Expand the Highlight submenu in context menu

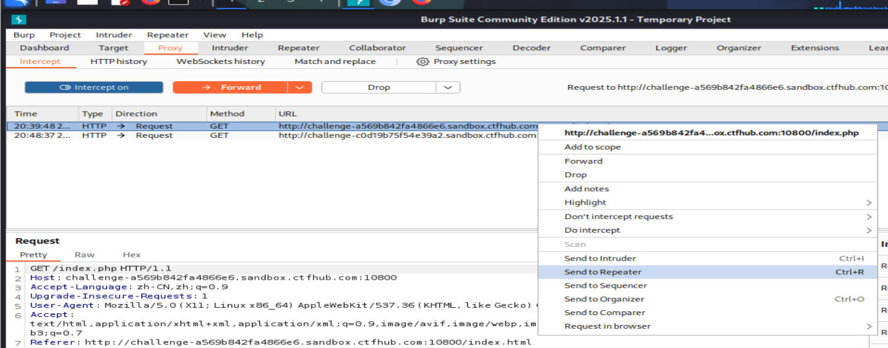869,202
